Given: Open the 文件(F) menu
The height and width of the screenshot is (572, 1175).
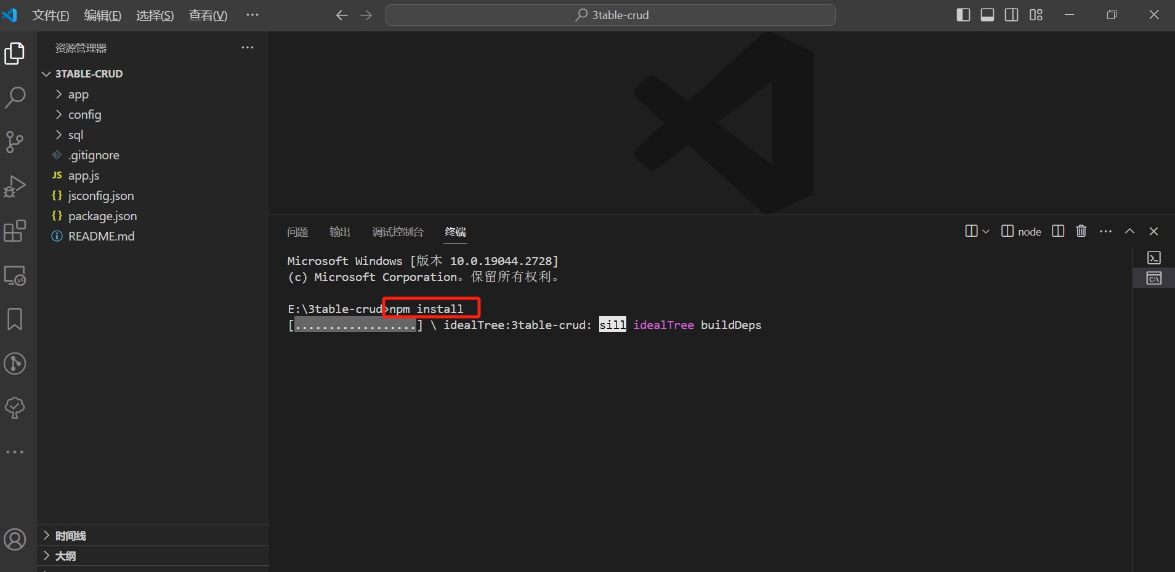Looking at the screenshot, I should tap(50, 15).
